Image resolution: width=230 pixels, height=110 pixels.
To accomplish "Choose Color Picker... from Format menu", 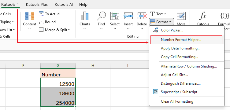I will click(187, 30).
